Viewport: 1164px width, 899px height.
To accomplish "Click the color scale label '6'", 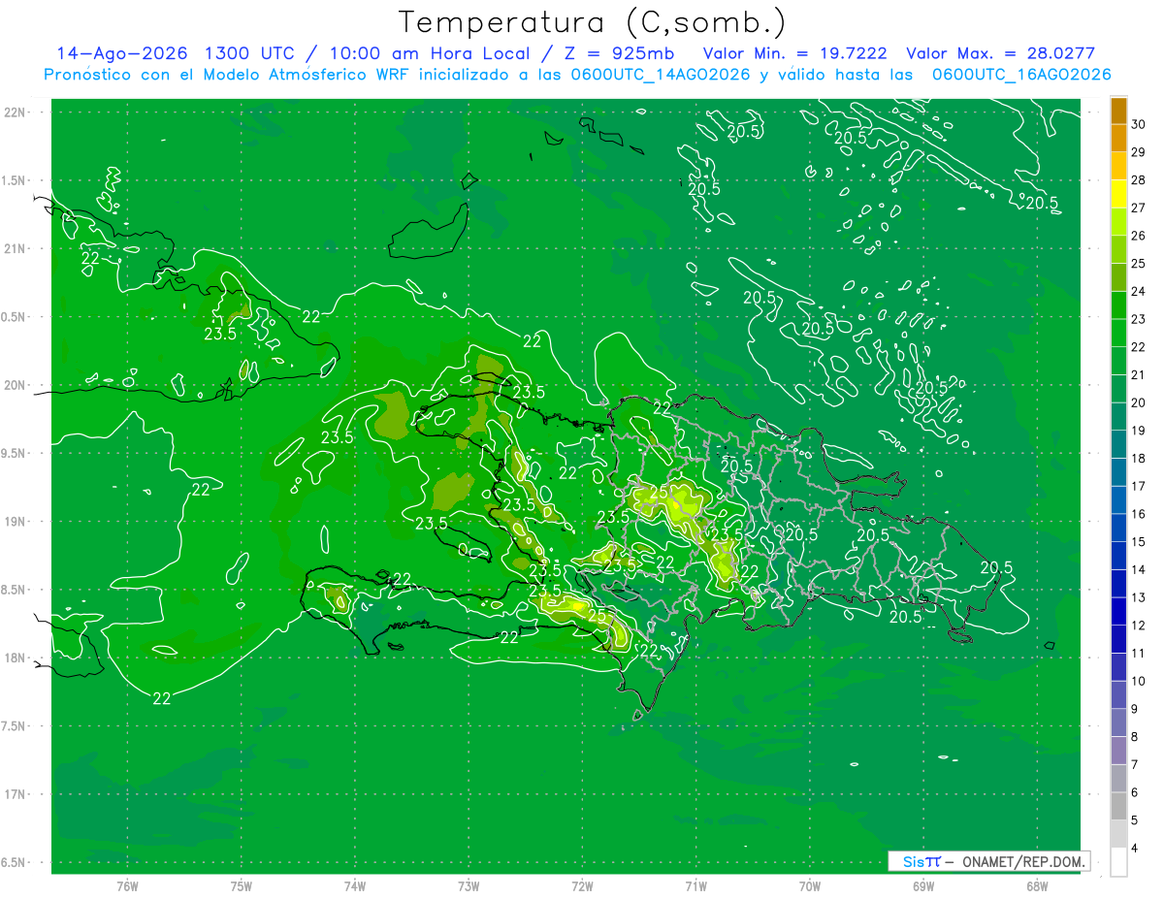I will [1136, 792].
